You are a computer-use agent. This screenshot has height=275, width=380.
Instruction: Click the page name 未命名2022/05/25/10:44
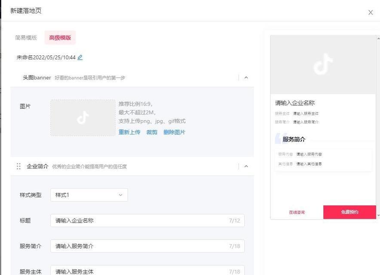46,58
